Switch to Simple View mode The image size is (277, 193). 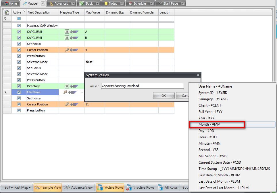(x=47, y=187)
